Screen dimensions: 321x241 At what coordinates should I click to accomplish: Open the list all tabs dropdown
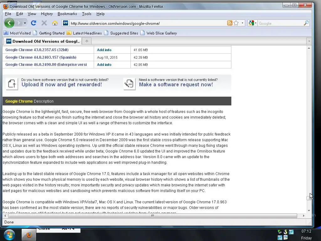coord(309,41)
